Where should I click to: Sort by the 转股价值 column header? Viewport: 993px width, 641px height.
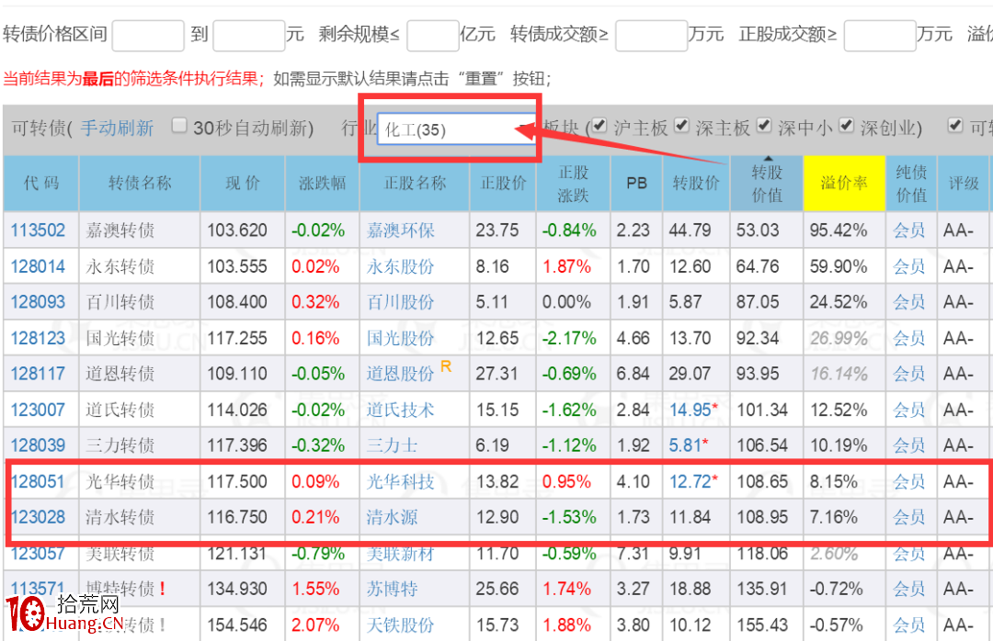coord(767,184)
